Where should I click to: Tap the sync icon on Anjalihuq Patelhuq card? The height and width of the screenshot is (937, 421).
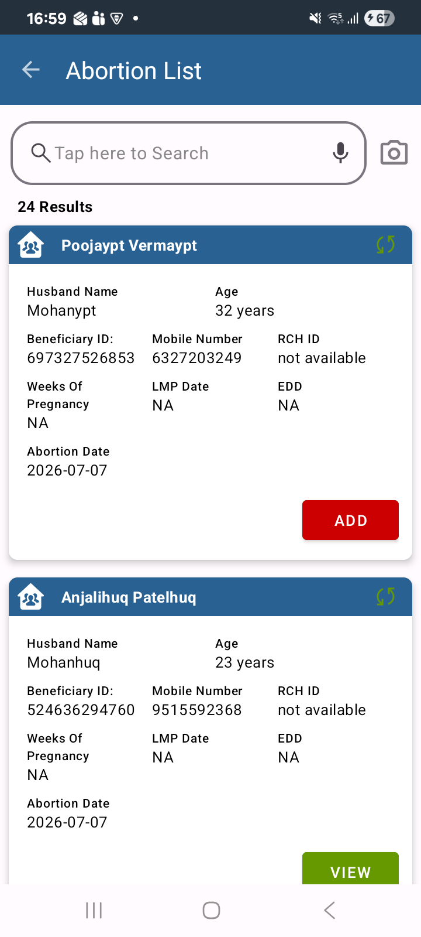[x=386, y=597]
